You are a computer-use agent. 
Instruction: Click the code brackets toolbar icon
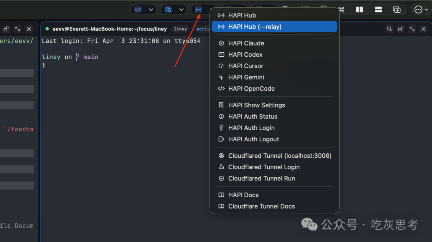138,10
